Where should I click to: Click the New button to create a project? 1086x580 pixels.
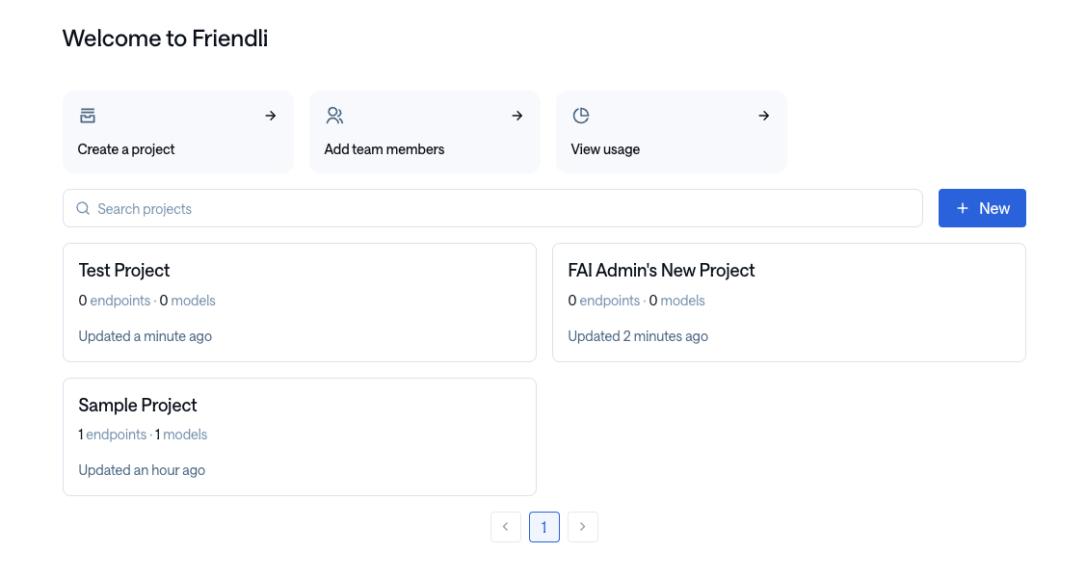tap(982, 208)
